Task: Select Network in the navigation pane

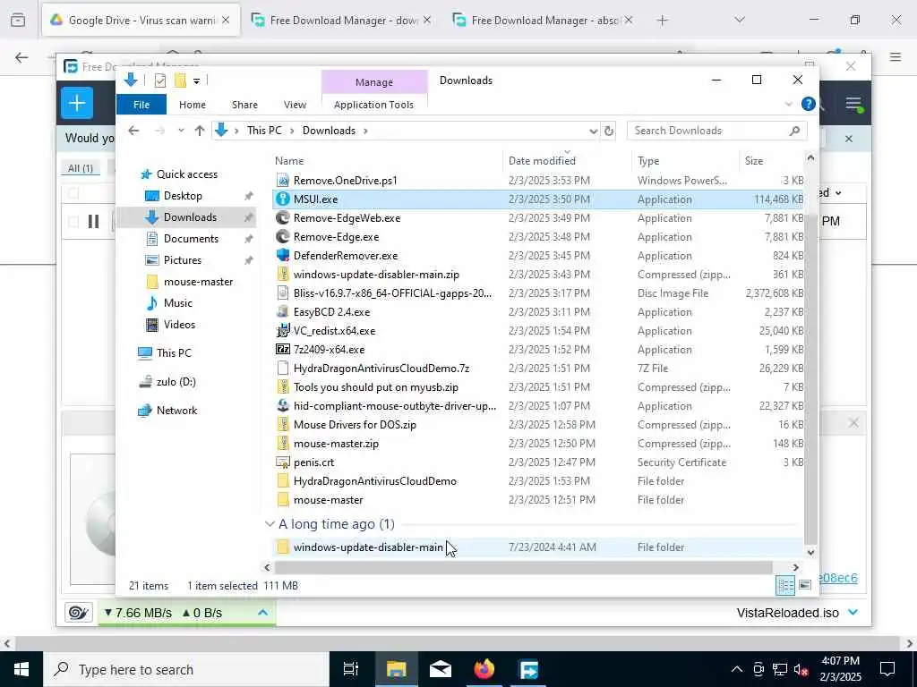Action: coord(176,410)
